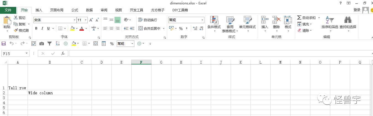Toggle bottom vertical alignment (highlighted)

[118, 20]
